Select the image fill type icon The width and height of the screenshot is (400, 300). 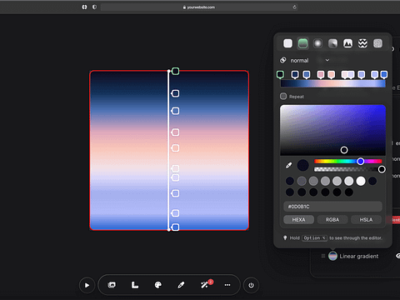347,43
